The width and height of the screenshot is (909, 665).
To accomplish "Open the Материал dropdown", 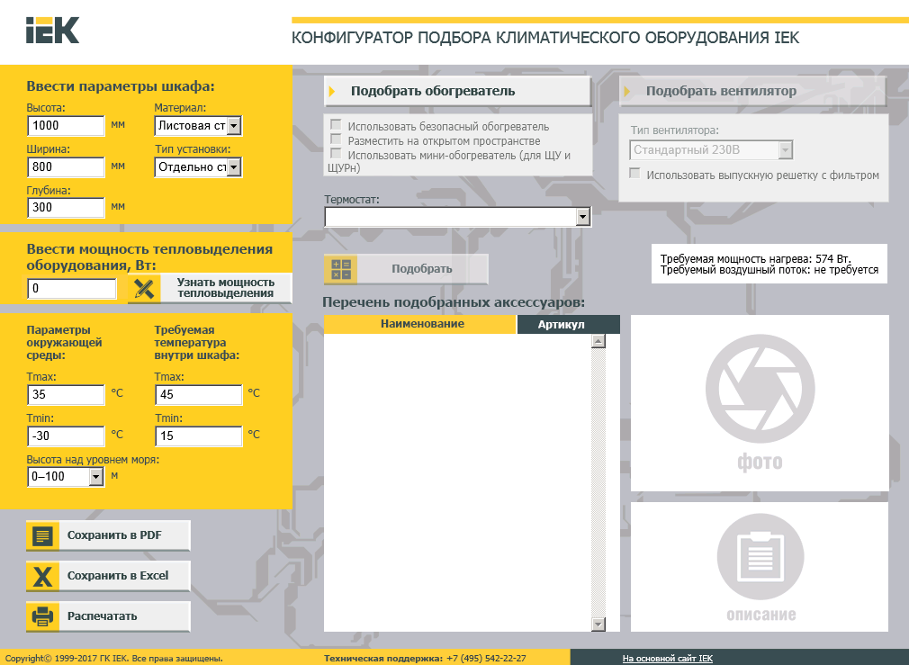I will tap(198, 126).
